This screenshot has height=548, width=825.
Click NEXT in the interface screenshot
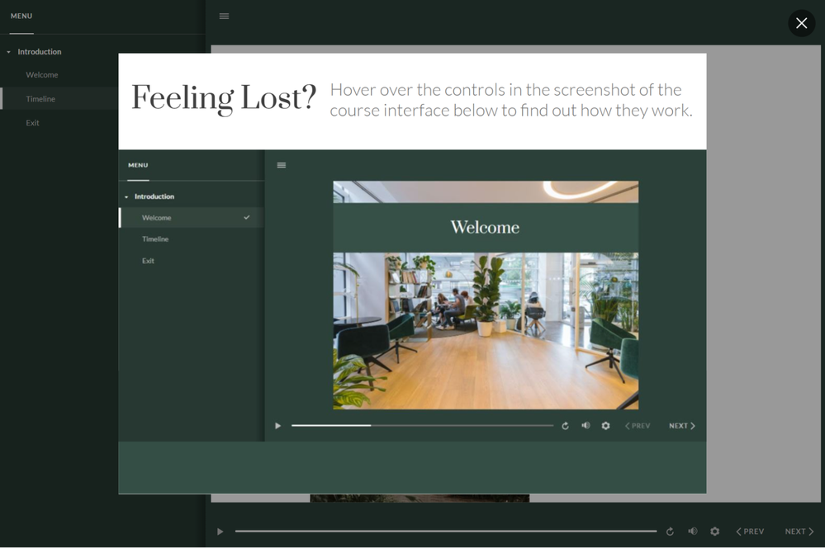click(x=682, y=426)
